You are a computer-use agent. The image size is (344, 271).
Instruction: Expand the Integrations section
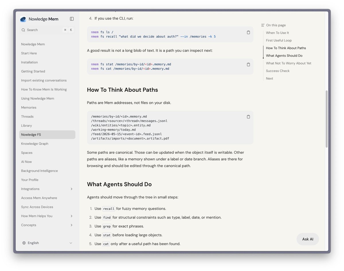[71, 189]
